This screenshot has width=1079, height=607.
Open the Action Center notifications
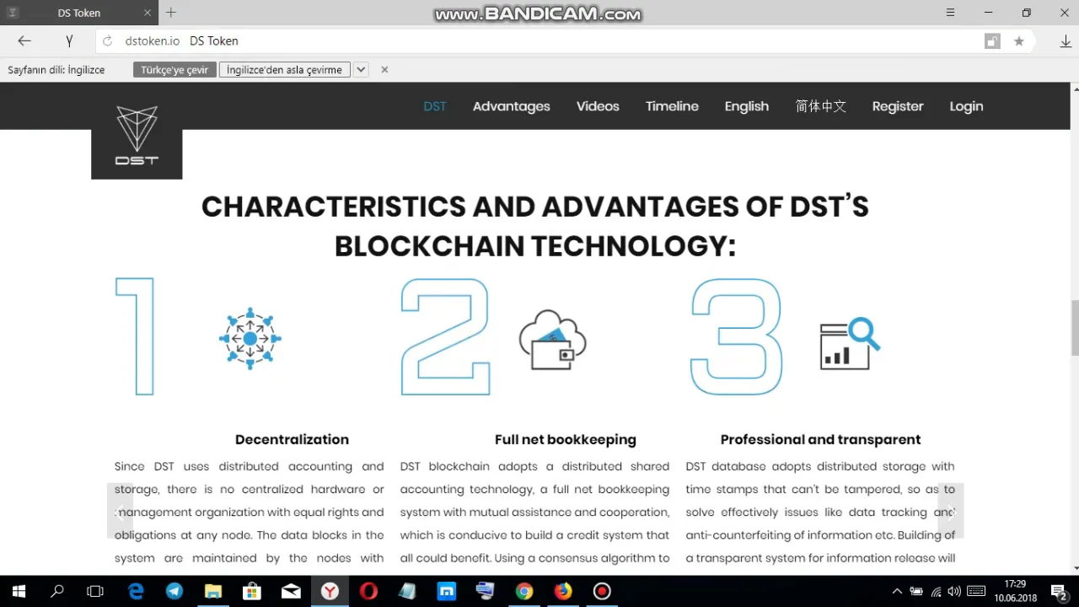tap(1060, 592)
